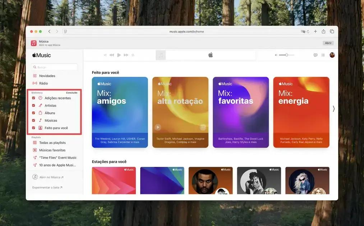Click the Feito para você person icon
This screenshot has height=226, width=364.
(40, 128)
